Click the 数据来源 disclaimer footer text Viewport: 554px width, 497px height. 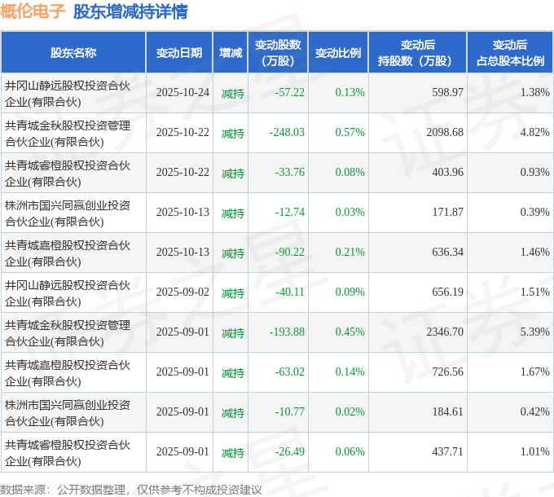click(130, 490)
